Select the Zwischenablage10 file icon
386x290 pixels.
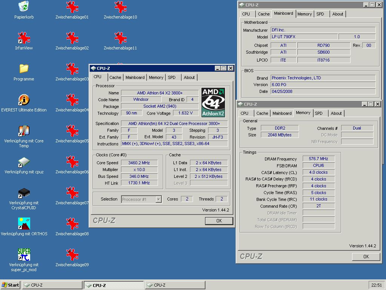[120, 7]
